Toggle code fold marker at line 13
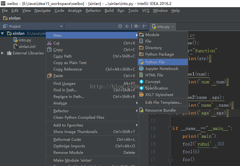Image resolution: width=240 pixels, height=166 pixels. [x=170, y=128]
